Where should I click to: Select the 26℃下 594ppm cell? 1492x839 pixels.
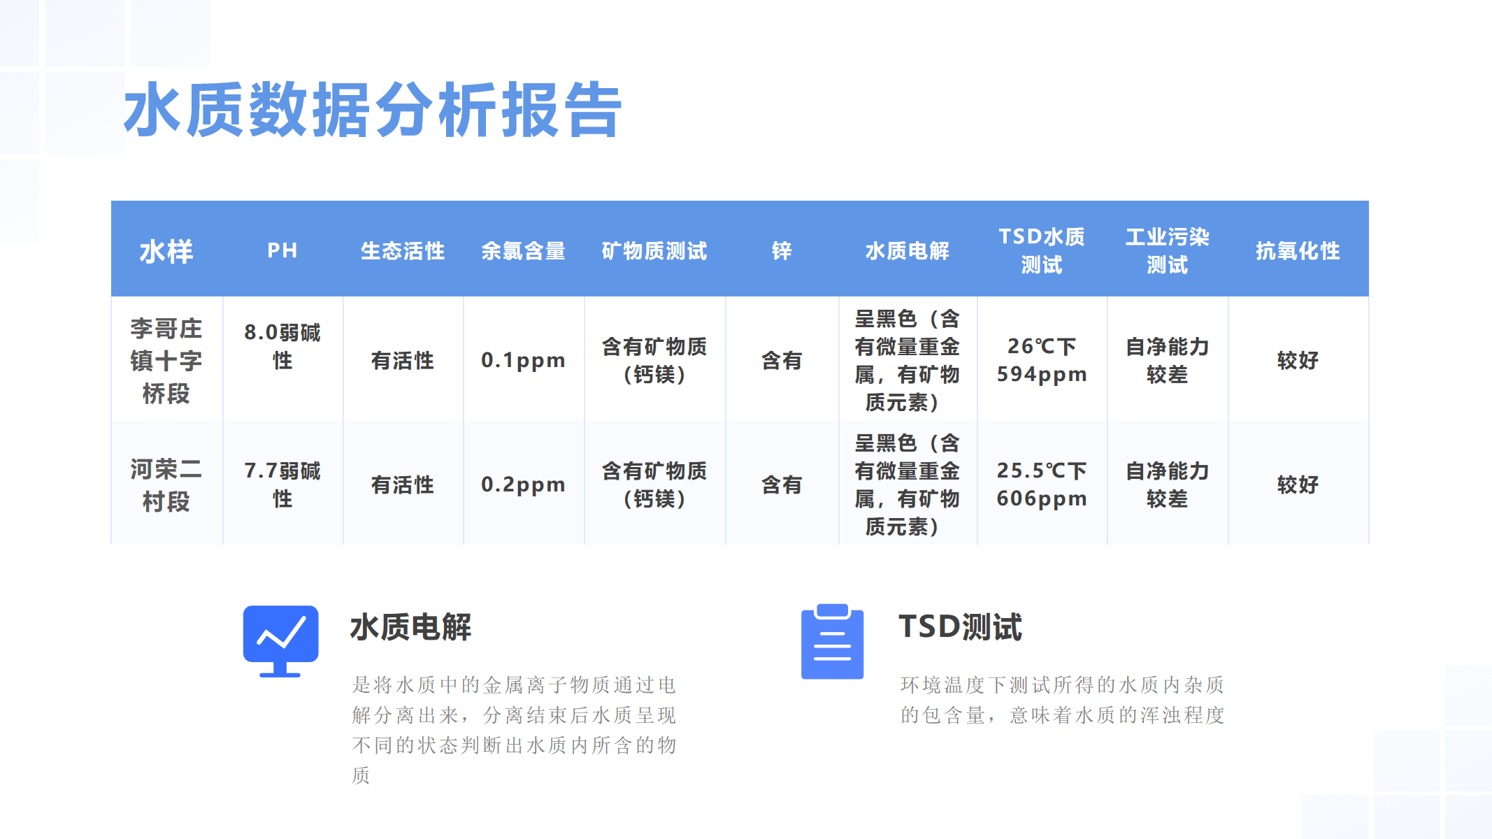point(1042,360)
